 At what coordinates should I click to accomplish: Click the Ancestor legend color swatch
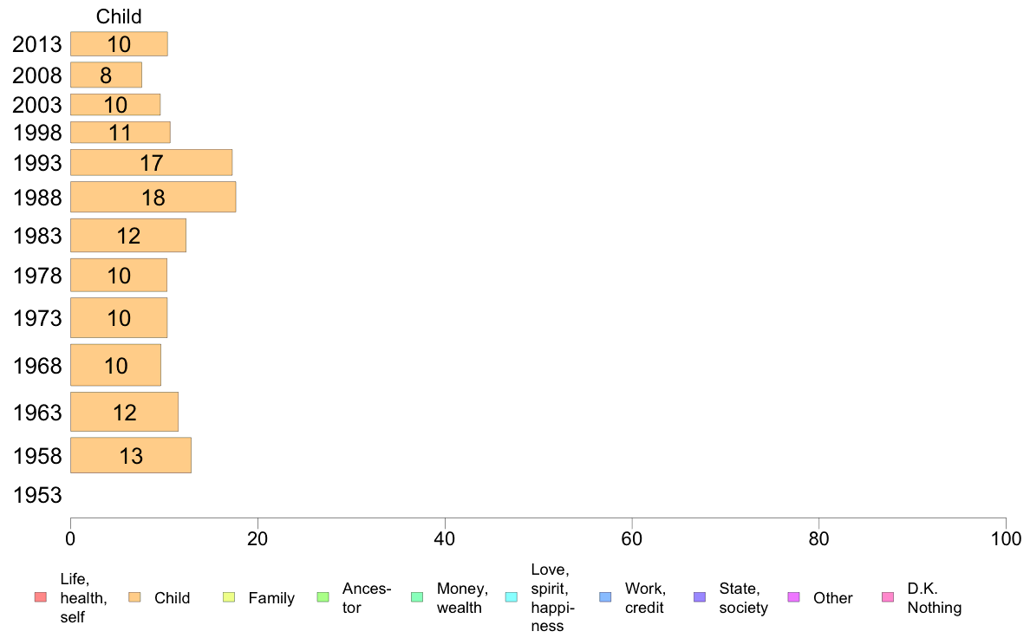pos(323,597)
